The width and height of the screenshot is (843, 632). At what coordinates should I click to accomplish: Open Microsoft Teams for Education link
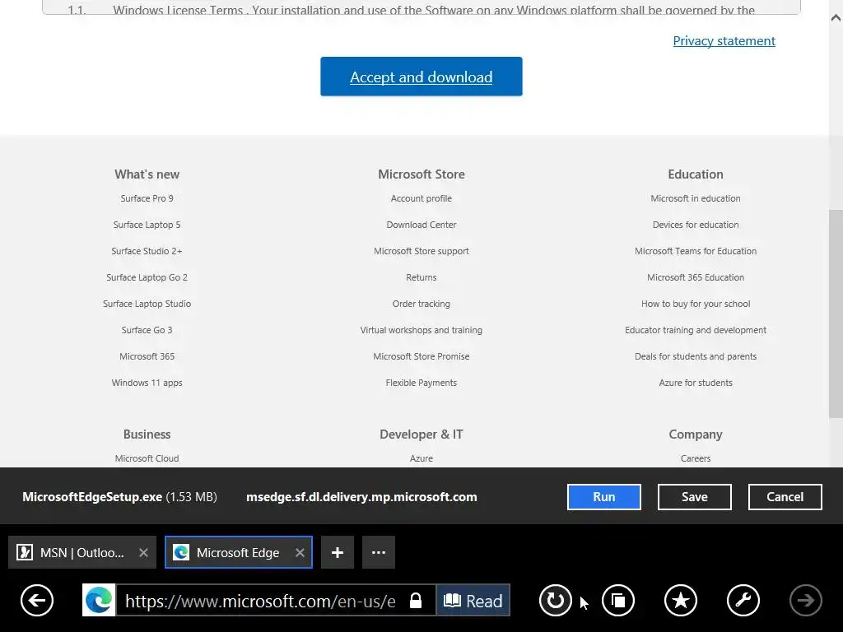pyautogui.click(x=696, y=251)
